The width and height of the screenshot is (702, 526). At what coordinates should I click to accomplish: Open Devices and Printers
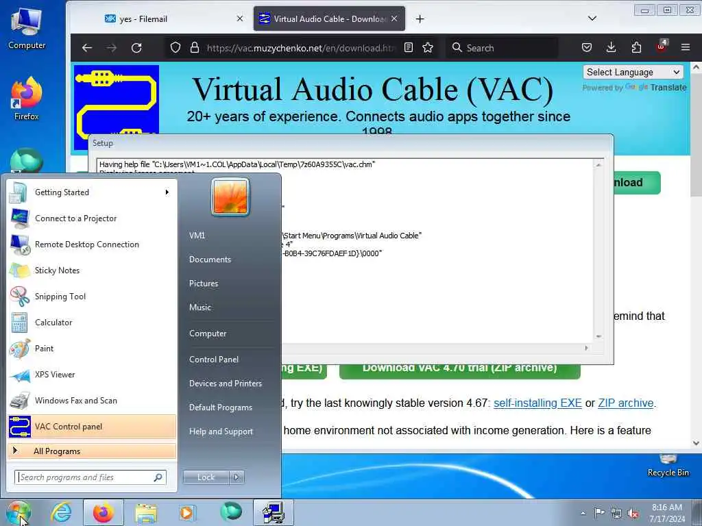tap(226, 384)
